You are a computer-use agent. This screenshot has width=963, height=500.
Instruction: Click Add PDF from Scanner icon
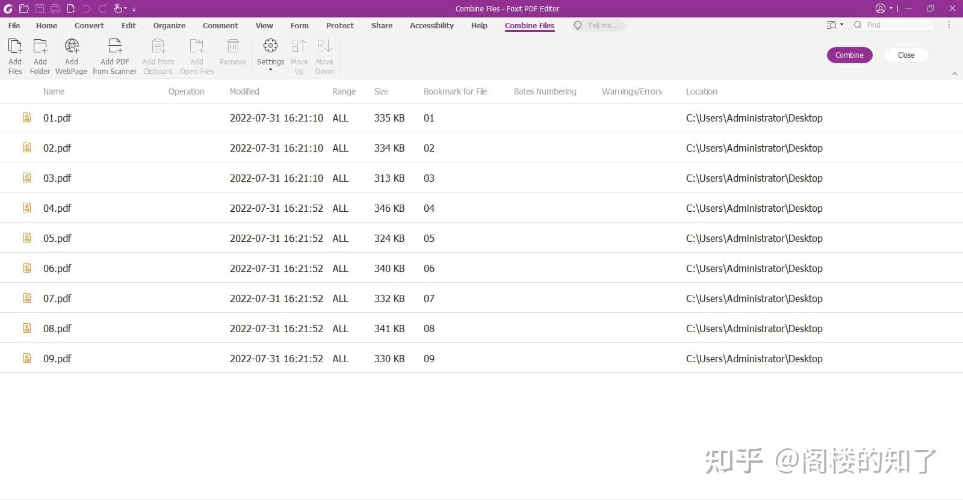point(115,46)
